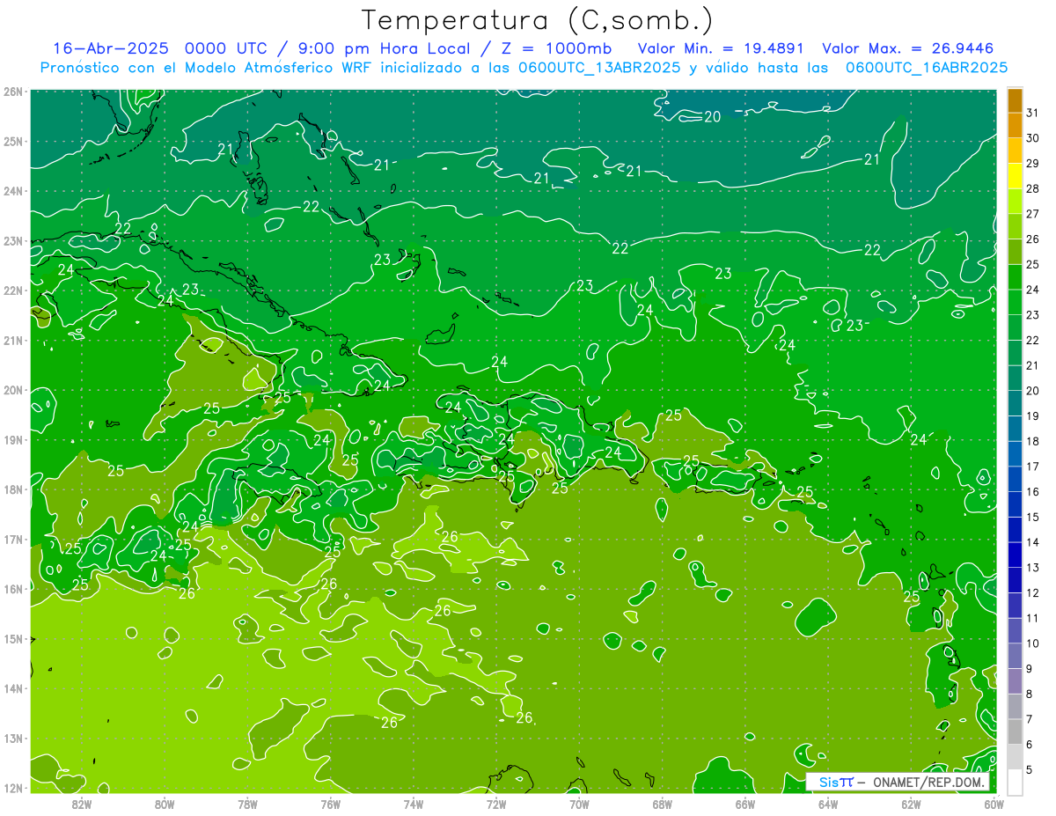Click the 14N latitude axis label

(x=13, y=688)
